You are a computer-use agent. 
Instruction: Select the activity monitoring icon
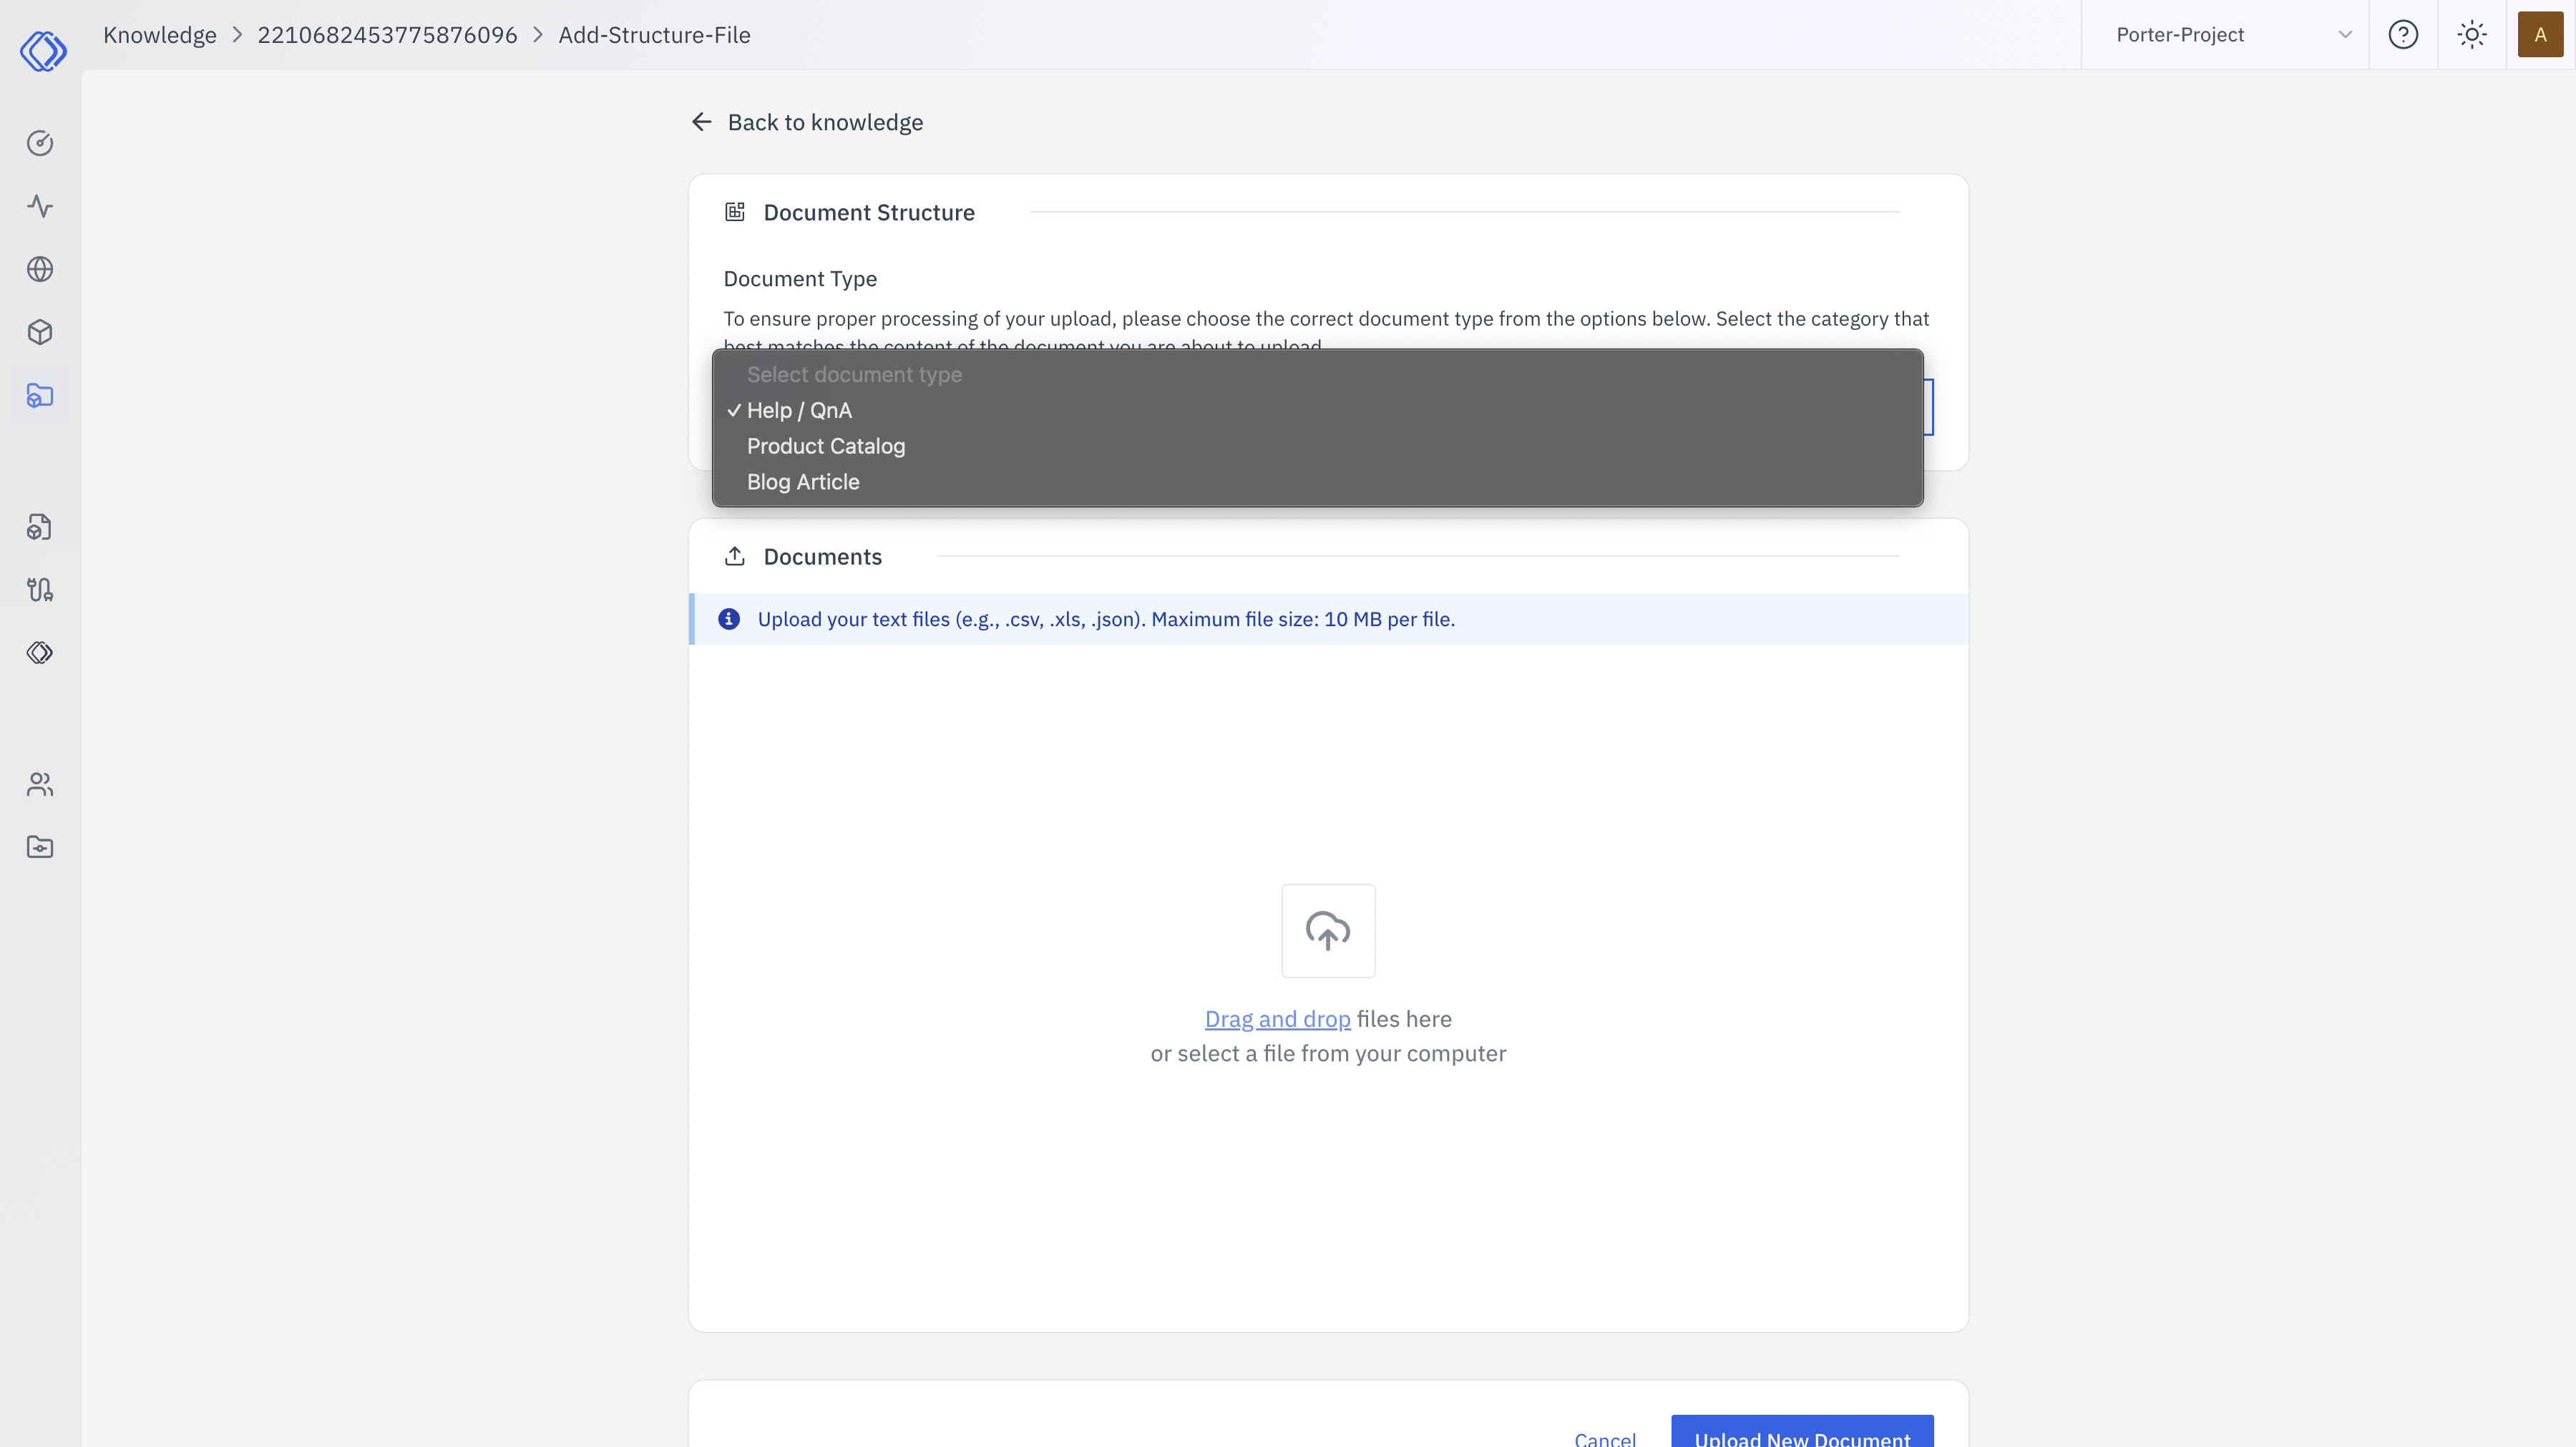pyautogui.click(x=40, y=206)
